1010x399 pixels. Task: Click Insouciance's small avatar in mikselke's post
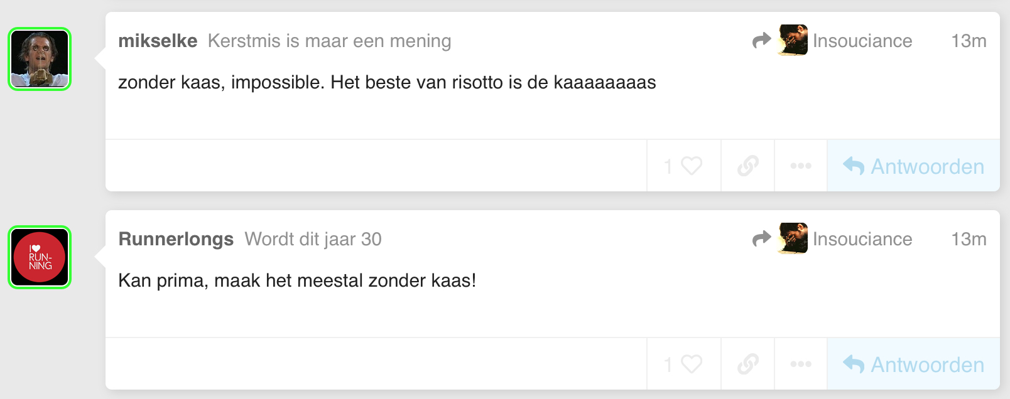793,40
